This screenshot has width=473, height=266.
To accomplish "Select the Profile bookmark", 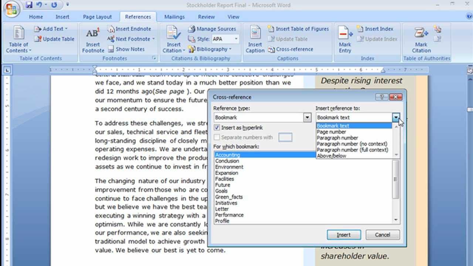I will point(303,221).
